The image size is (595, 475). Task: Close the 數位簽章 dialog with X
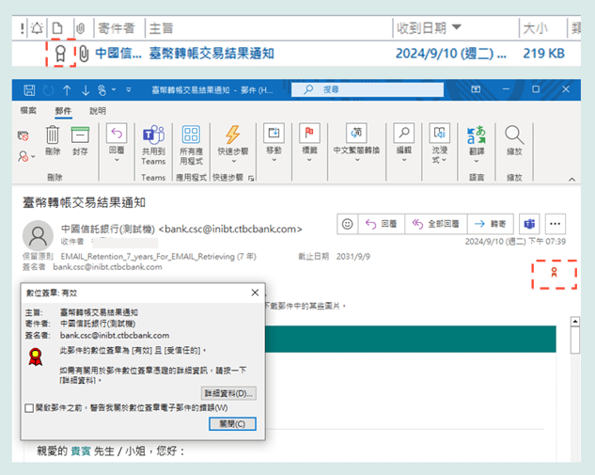[x=255, y=293]
